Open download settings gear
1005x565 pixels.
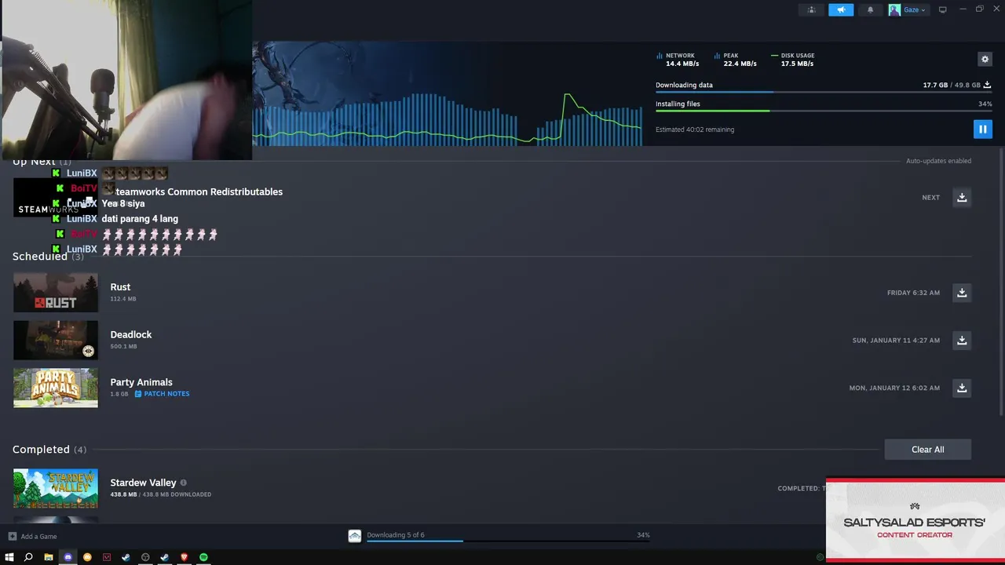[x=985, y=59]
